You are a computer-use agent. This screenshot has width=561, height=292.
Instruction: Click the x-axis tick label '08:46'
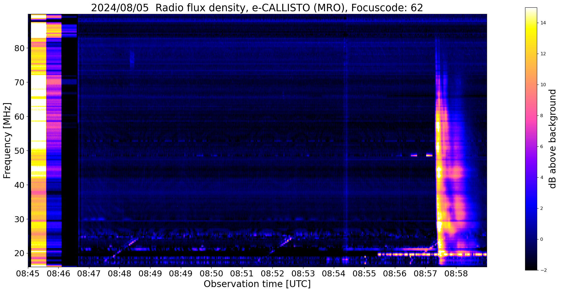[59, 273]
